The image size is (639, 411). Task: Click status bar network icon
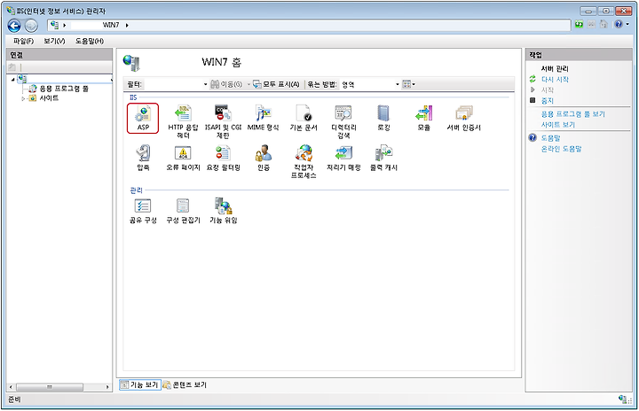(622, 399)
